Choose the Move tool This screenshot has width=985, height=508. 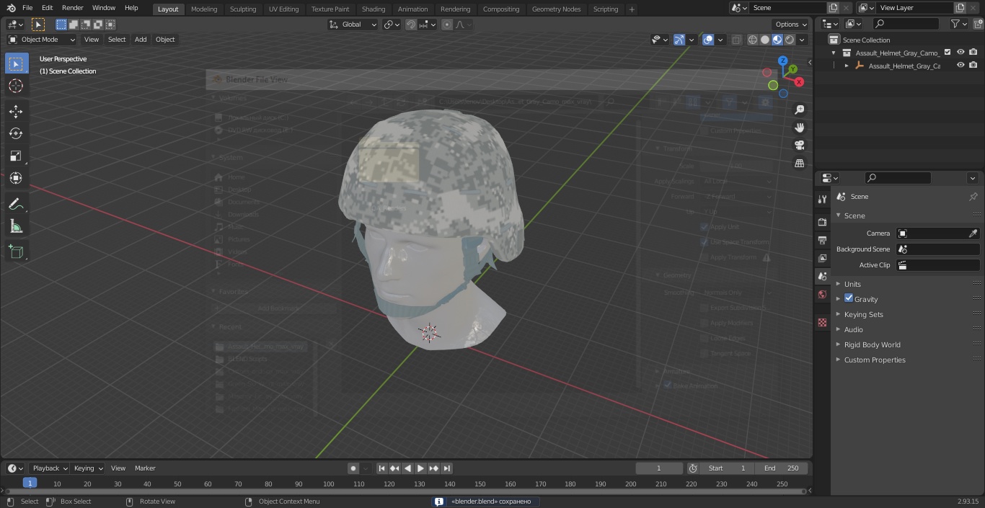point(16,111)
